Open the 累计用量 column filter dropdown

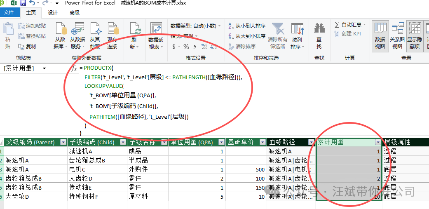[x=378, y=142]
